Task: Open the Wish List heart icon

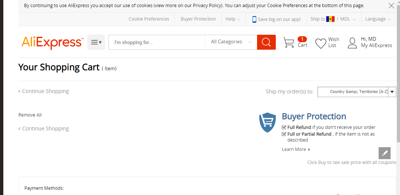Action: pos(321,43)
